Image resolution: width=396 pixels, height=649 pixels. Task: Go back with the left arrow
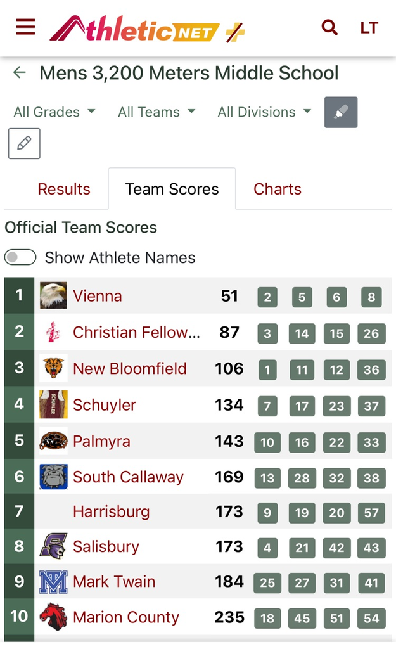[20, 73]
